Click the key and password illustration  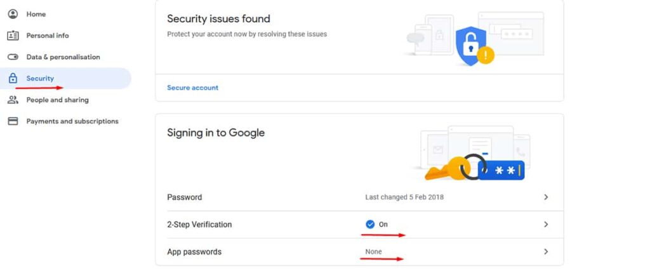pyautogui.click(x=475, y=167)
